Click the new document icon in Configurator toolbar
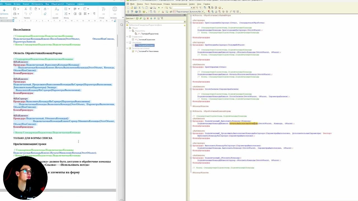This screenshot has height=201, width=358. [128, 8]
